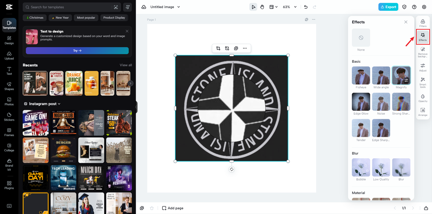Apply the Wide angle effect
Viewport: 432px width, 214px height.
tap(381, 75)
